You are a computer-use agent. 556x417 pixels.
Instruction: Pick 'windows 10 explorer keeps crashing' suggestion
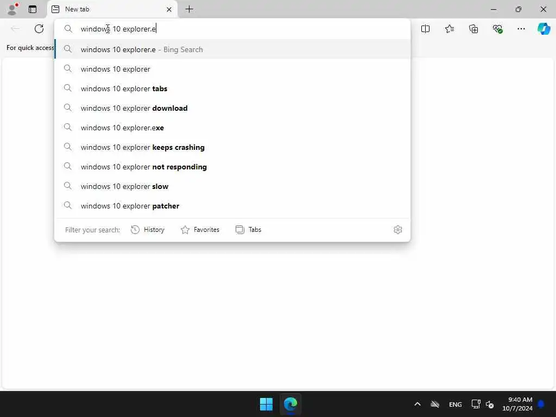click(x=232, y=147)
